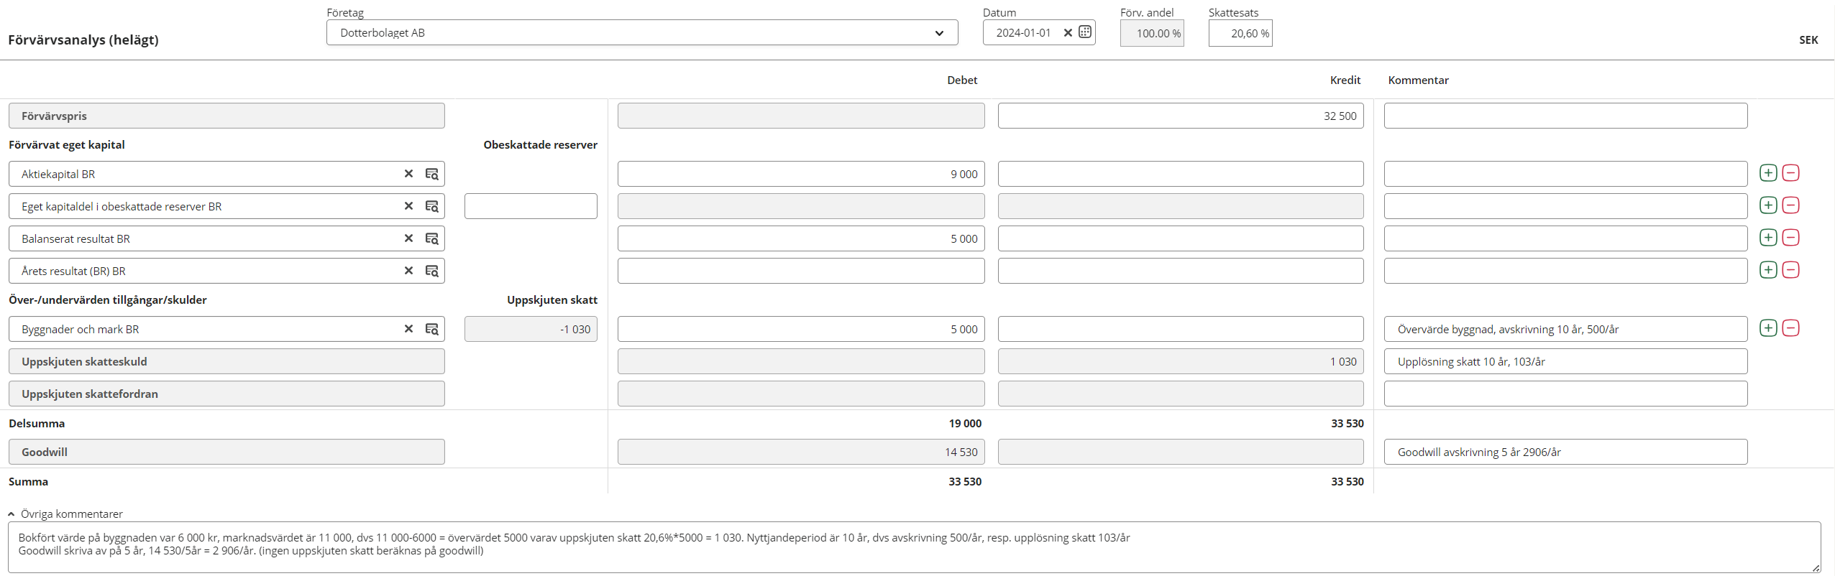Open the calendar picker for Datum
The width and height of the screenshot is (1835, 576).
point(1085,32)
